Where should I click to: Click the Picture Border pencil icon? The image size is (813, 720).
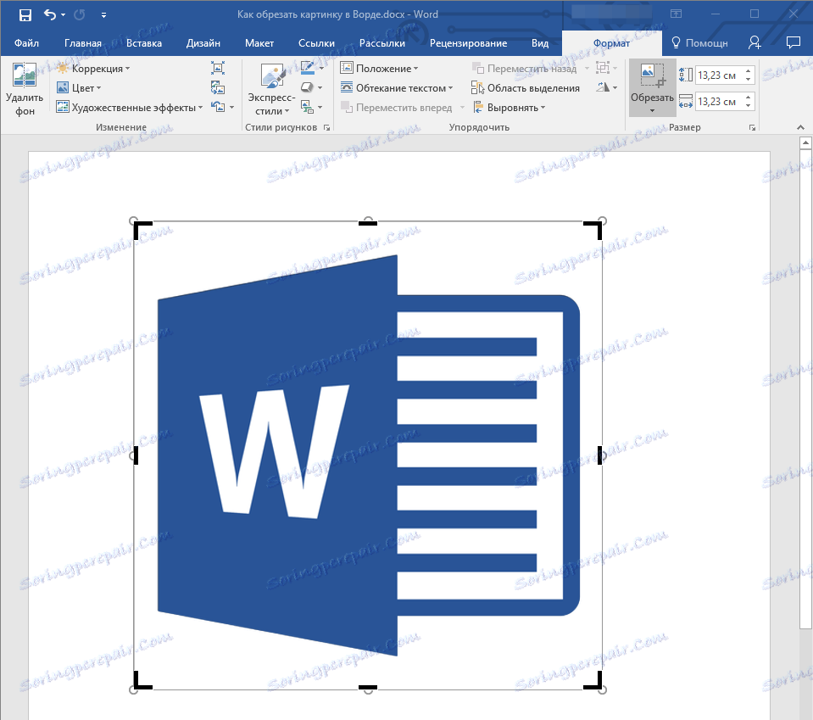click(308, 68)
